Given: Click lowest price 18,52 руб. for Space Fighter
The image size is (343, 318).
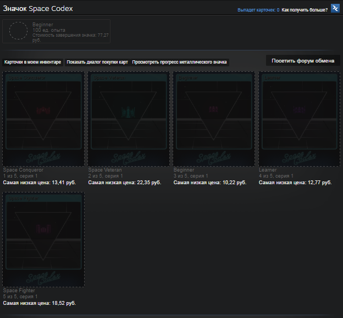Looking at the screenshot, I should coord(40,303).
